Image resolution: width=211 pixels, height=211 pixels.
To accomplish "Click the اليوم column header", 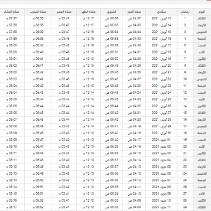I will click(x=202, y=12).
